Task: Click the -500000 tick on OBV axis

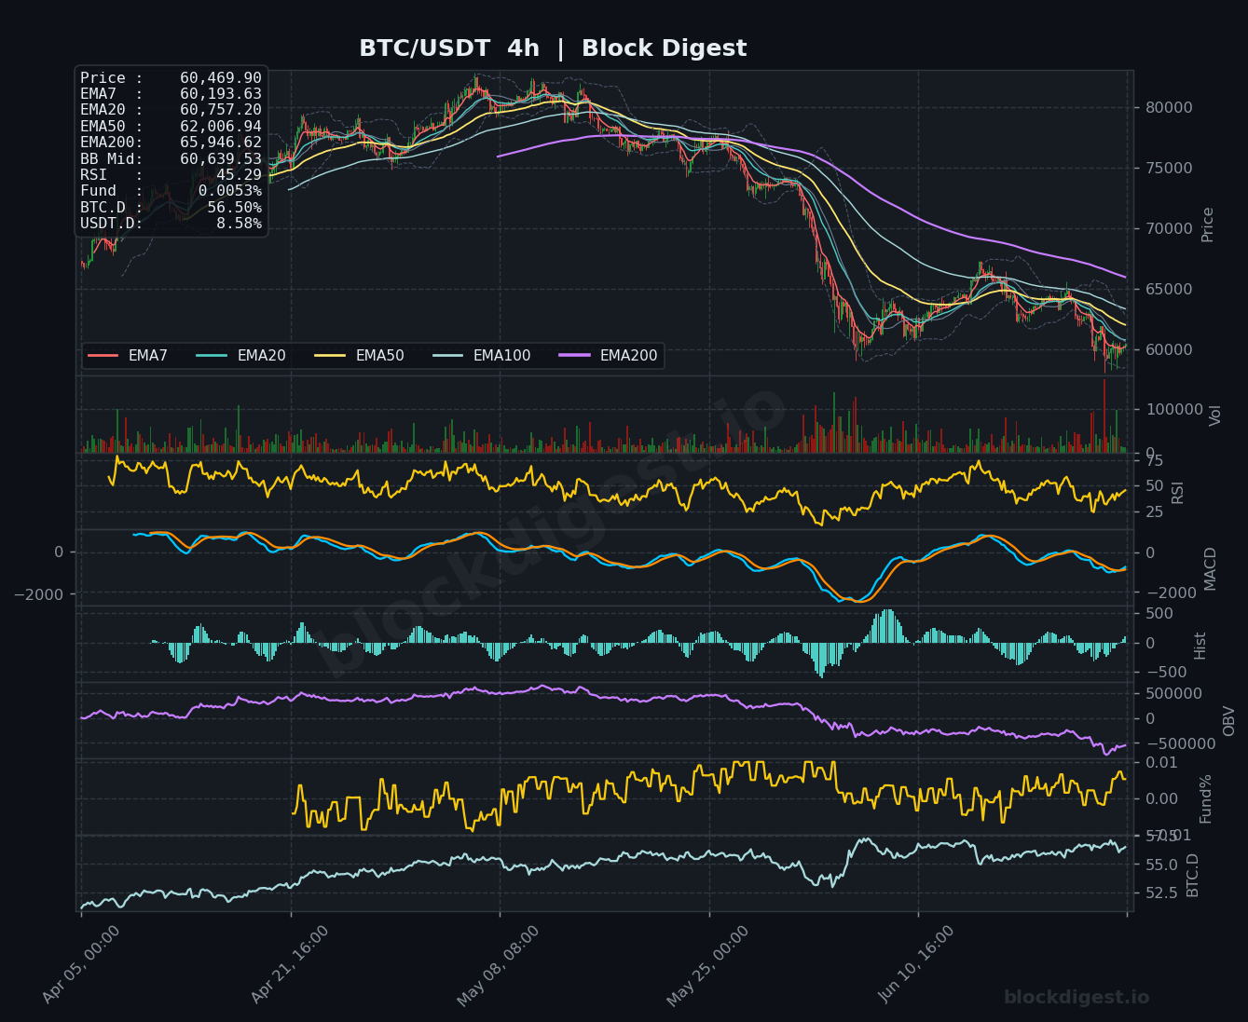Action: [x=1180, y=743]
